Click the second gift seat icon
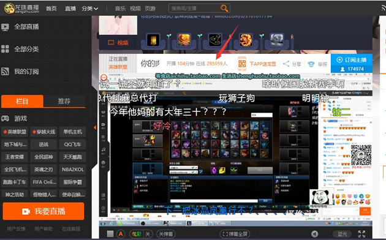Viewport: 386px width, 240px height. coord(184,40)
